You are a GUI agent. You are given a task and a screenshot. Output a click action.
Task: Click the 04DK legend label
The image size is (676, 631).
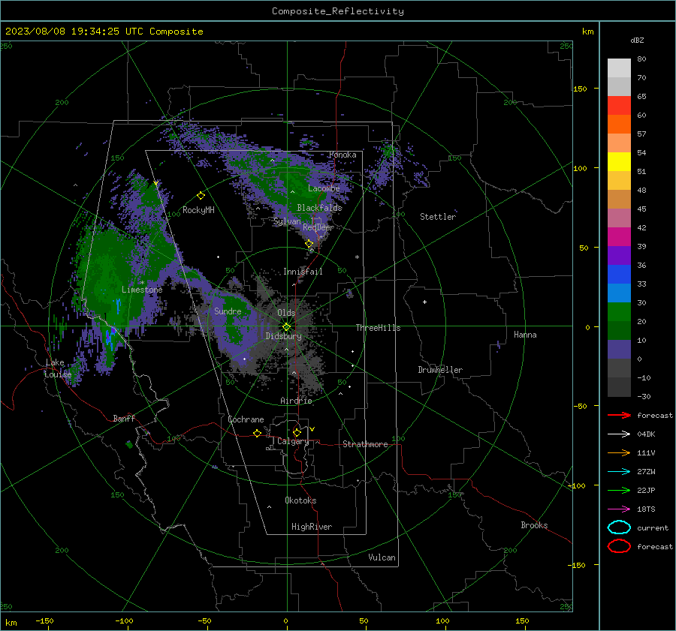coord(646,434)
